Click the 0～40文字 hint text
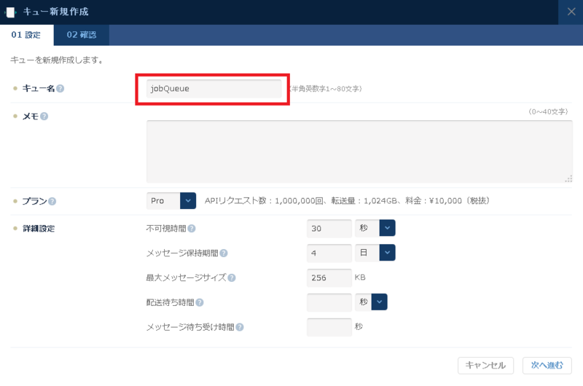583x386 pixels. click(x=549, y=112)
